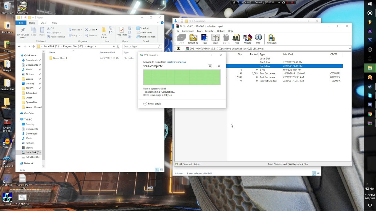Collapse details with Fewer details
Image resolution: width=376 pixels, height=211 pixels.
tap(152, 104)
